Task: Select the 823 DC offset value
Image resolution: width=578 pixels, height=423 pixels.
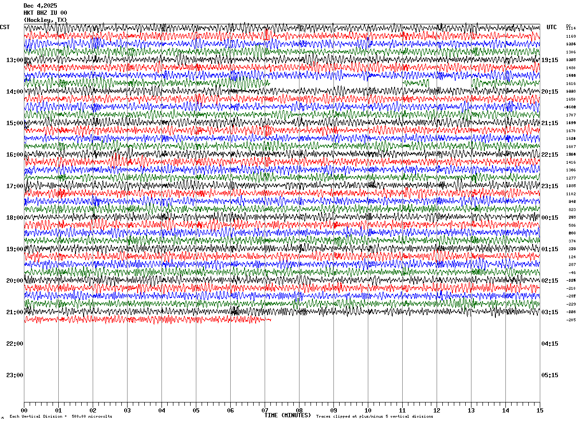Action: coord(572,210)
